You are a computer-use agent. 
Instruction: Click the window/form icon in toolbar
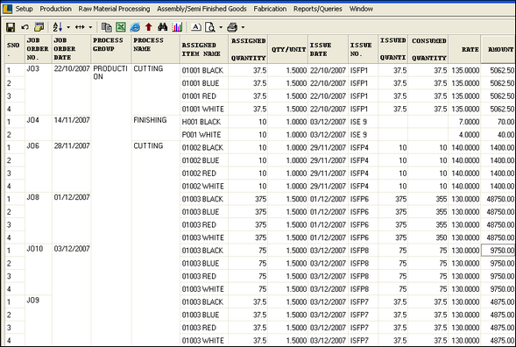click(x=39, y=27)
